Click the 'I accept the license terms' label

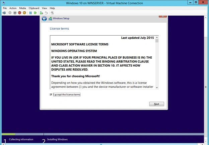click(x=67, y=95)
